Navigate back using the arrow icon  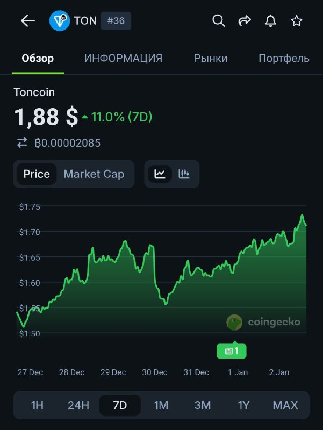(27, 20)
